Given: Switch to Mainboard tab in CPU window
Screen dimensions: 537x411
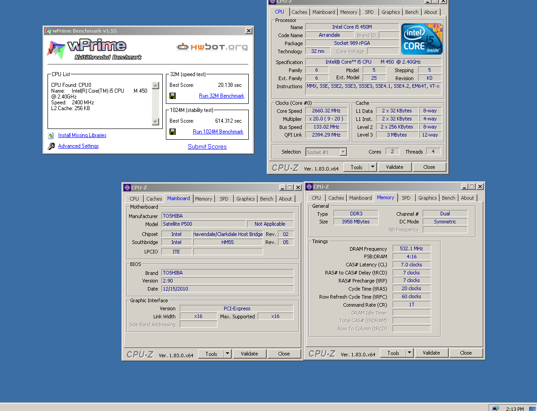Looking at the screenshot, I should point(324,12).
